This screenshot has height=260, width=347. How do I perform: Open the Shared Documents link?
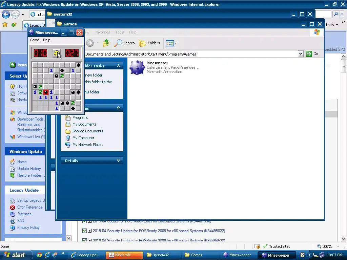(x=88, y=131)
